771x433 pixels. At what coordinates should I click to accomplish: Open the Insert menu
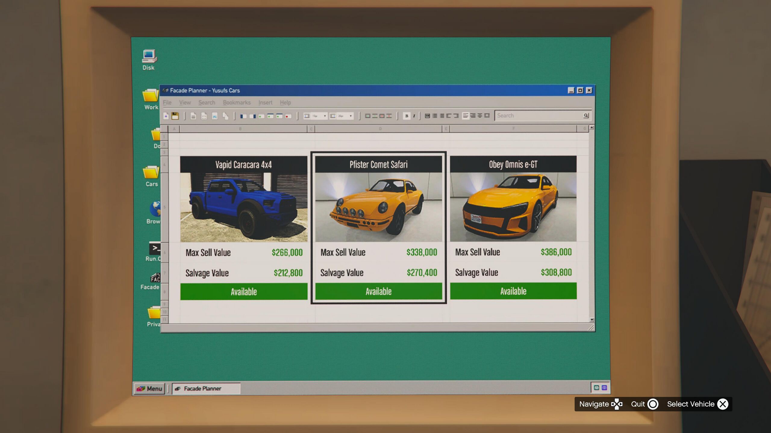pyautogui.click(x=265, y=103)
